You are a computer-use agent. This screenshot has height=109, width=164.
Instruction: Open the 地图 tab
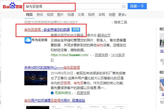112,15
